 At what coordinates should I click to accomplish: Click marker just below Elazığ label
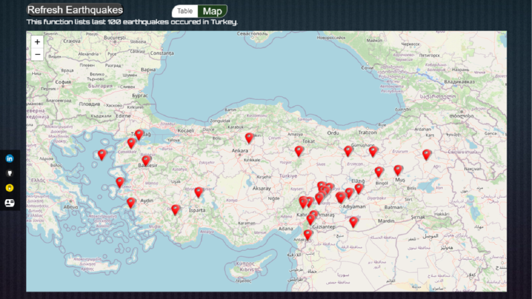coord(359,188)
